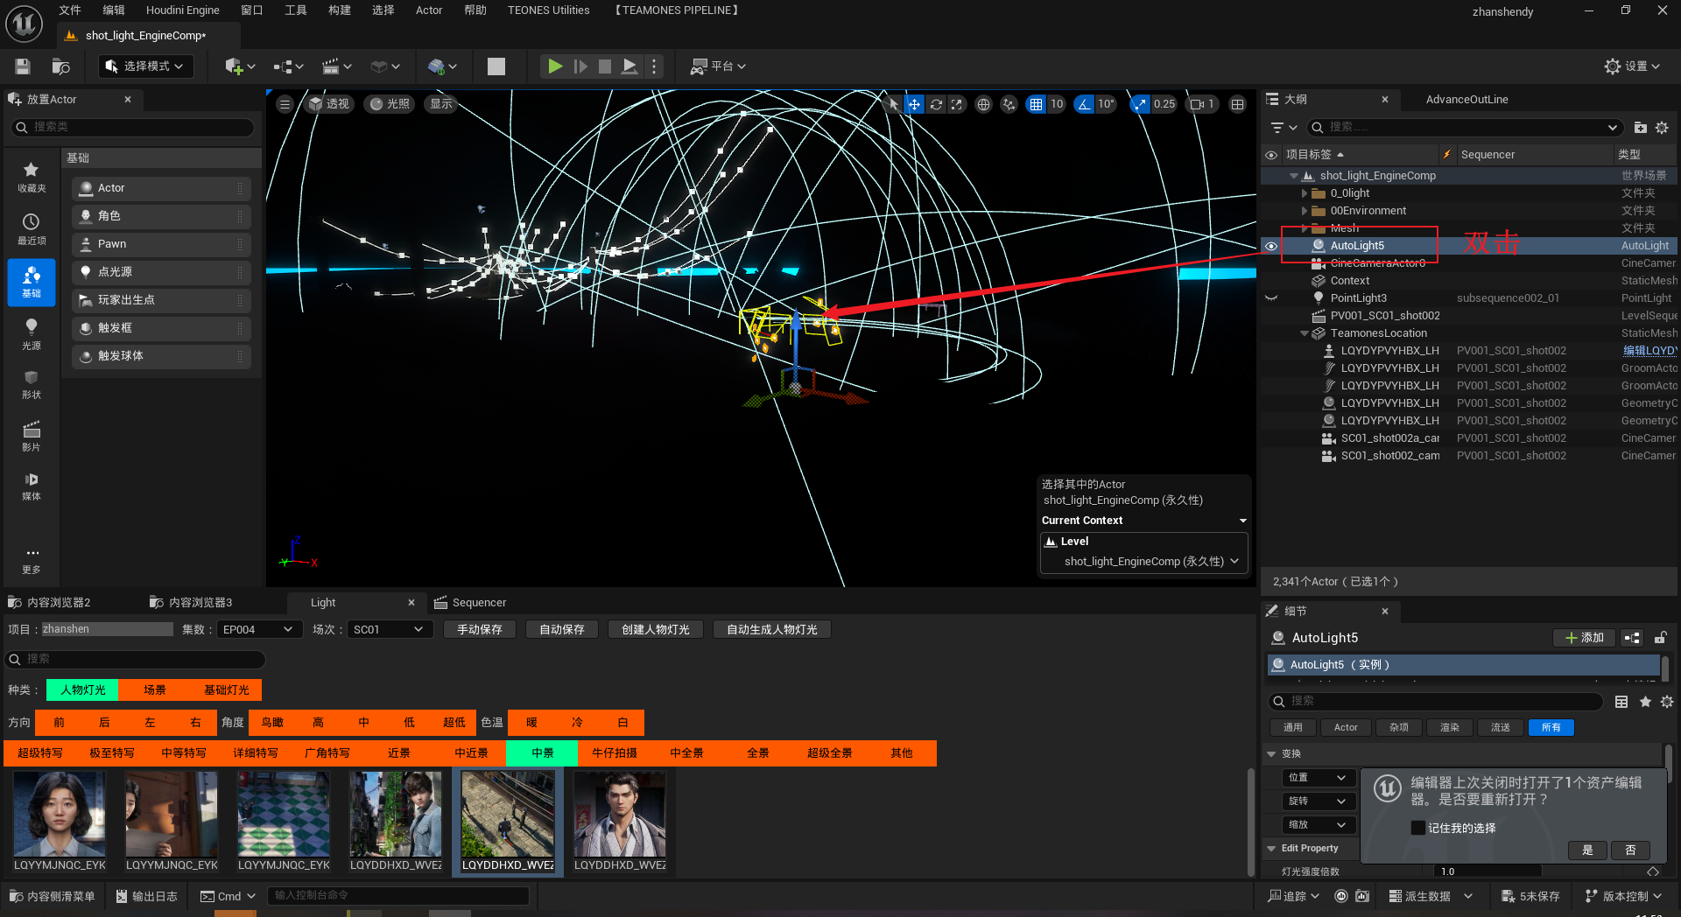Switch to the Sequencer tab
The height and width of the screenshot is (917, 1681).
478,603
